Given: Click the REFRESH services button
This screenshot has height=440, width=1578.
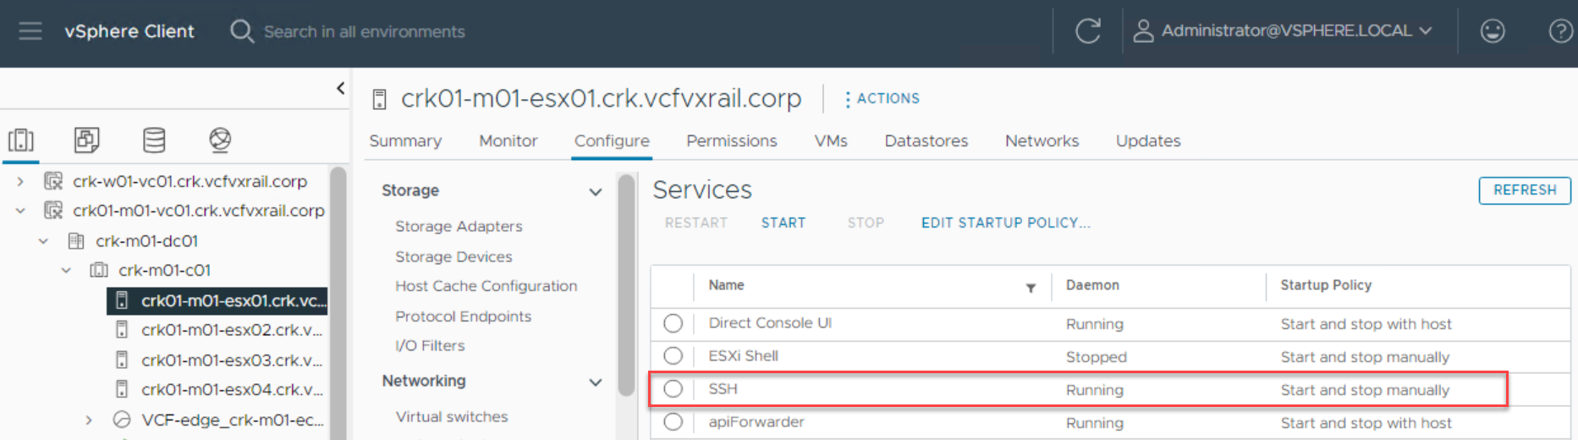Looking at the screenshot, I should (1524, 190).
